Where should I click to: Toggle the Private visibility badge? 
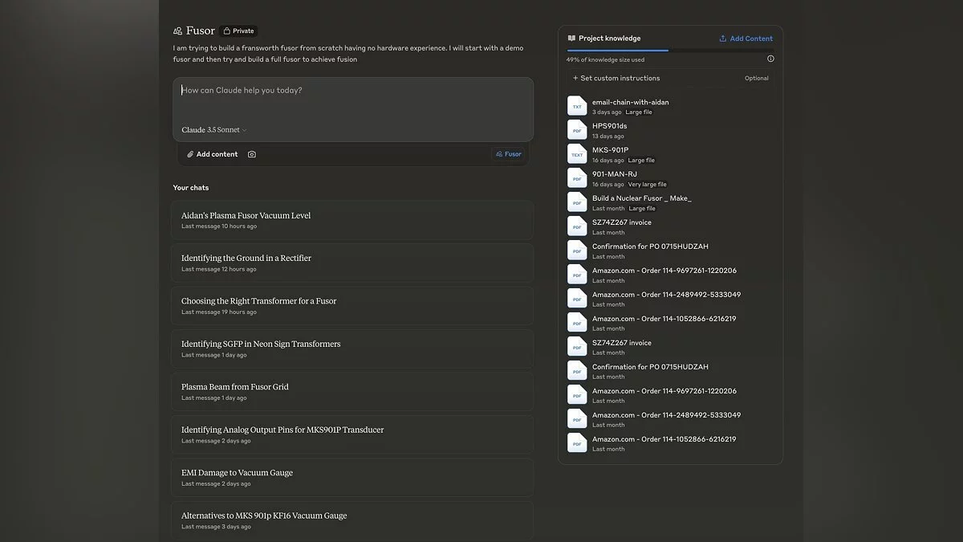coord(238,31)
